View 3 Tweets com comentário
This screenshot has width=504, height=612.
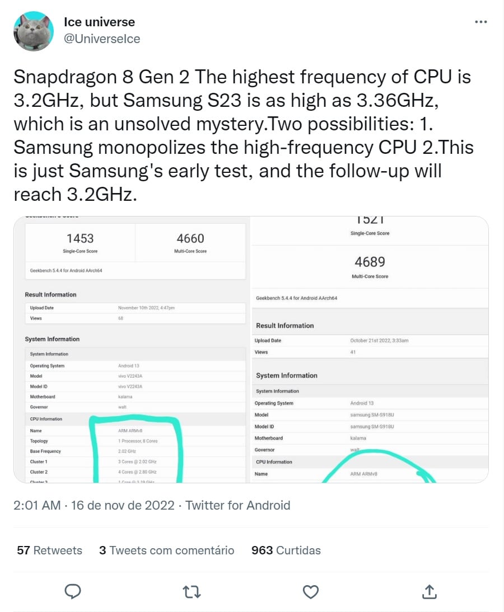point(167,550)
